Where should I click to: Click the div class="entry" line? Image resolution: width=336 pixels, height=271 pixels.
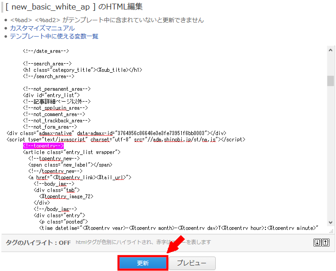[59, 215]
